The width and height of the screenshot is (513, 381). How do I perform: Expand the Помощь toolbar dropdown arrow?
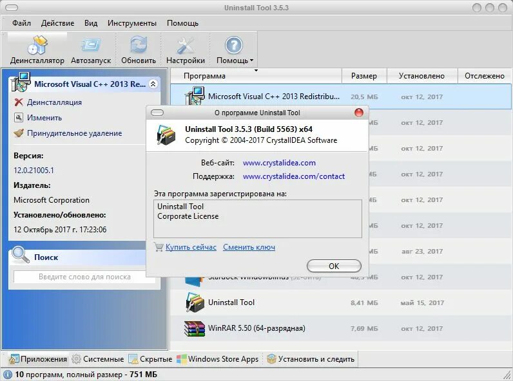click(251, 60)
